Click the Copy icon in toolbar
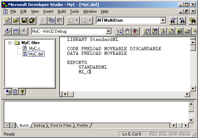Screen dimensions: 198x138 pyautogui.click(x=51, y=20)
